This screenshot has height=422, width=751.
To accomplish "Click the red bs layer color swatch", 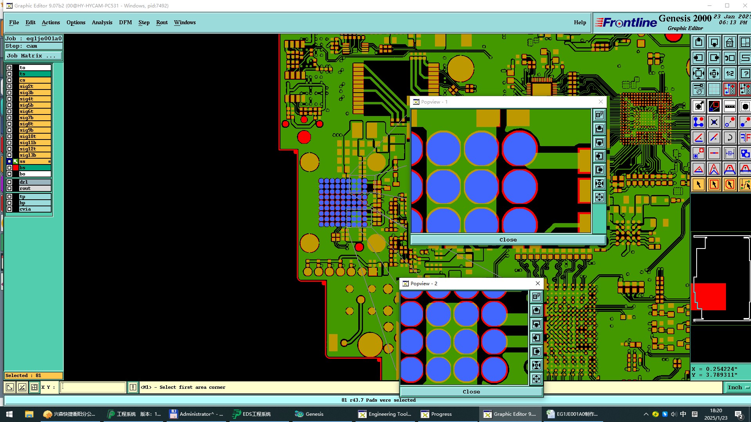I will tap(16, 168).
